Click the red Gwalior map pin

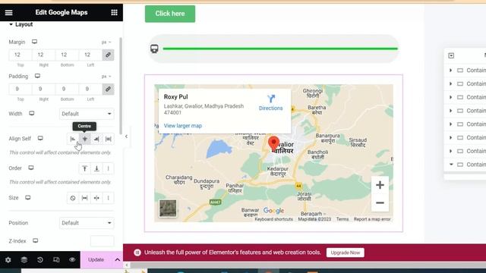pyautogui.click(x=273, y=143)
